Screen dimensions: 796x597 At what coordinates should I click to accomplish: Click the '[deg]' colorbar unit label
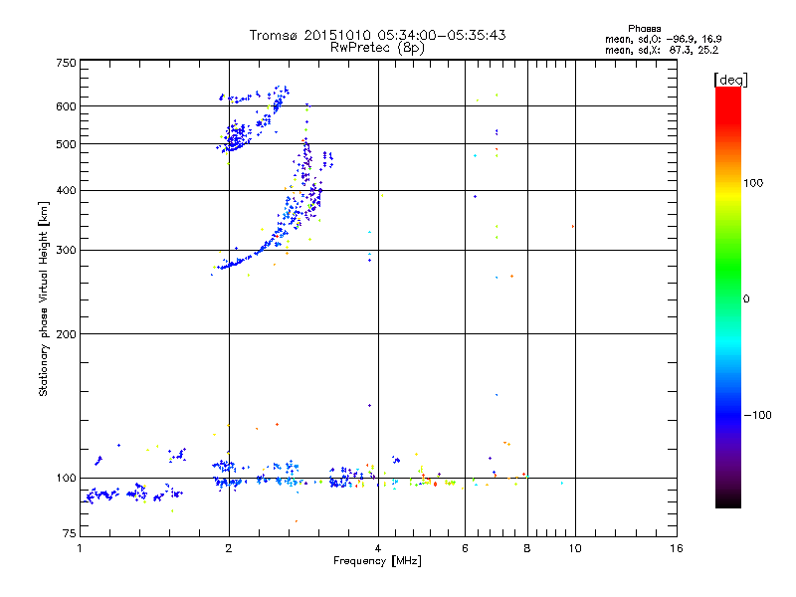730,80
